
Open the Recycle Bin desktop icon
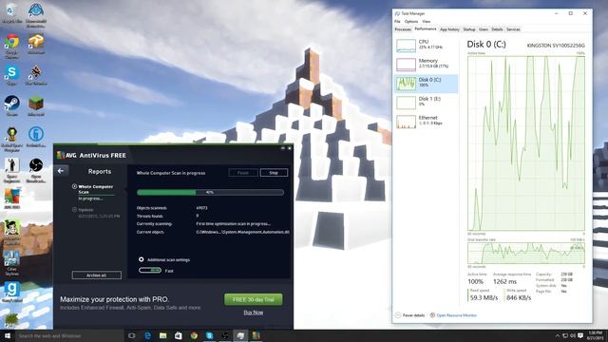pyautogui.click(x=12, y=12)
